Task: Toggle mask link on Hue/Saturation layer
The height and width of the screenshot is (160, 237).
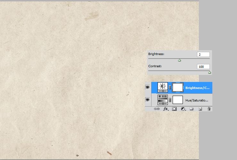Action: 170,100
